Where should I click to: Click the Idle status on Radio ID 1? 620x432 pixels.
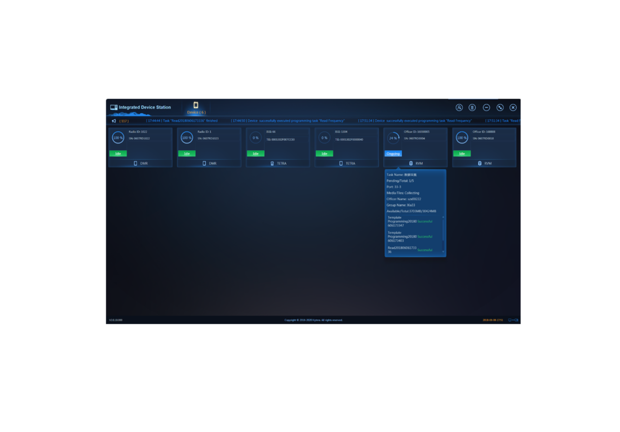coord(187,153)
